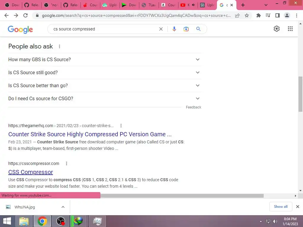The height and width of the screenshot is (227, 303).
Task: Submit search with magnifier icon
Action: pos(198,29)
